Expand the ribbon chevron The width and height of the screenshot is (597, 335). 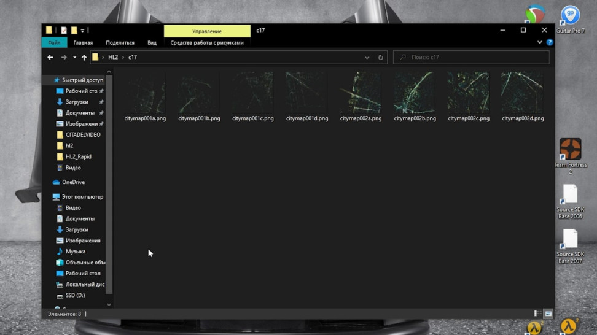point(539,42)
